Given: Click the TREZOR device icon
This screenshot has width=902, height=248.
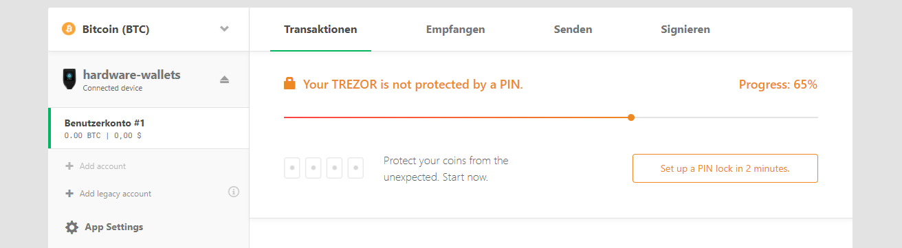Looking at the screenshot, I should (x=69, y=78).
